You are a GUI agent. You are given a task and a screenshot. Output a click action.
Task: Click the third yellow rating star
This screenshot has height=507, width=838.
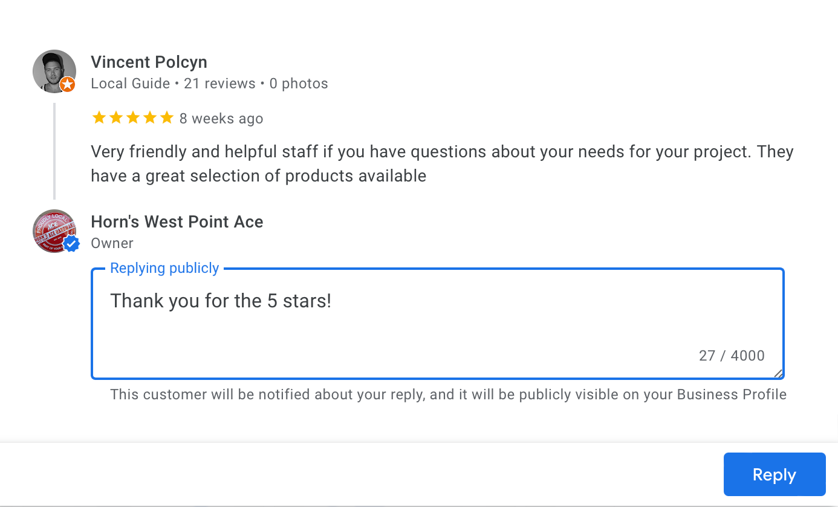pos(132,118)
